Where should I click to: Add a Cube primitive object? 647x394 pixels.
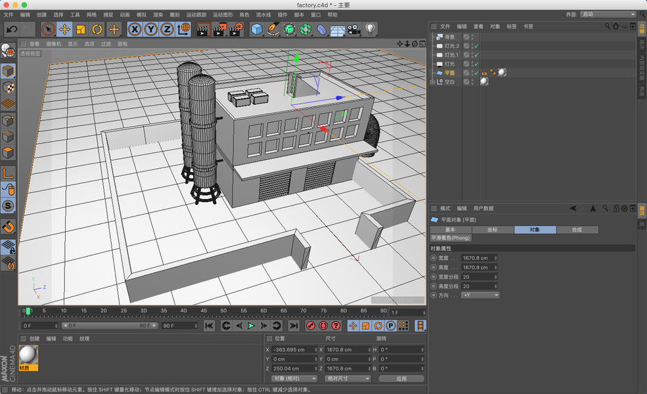coord(257,30)
